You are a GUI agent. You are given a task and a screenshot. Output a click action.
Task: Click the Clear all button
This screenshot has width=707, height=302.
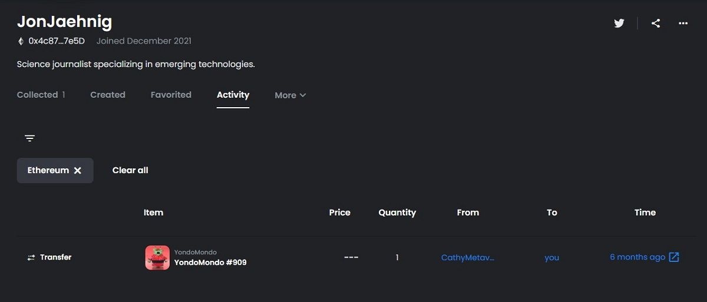(x=130, y=171)
